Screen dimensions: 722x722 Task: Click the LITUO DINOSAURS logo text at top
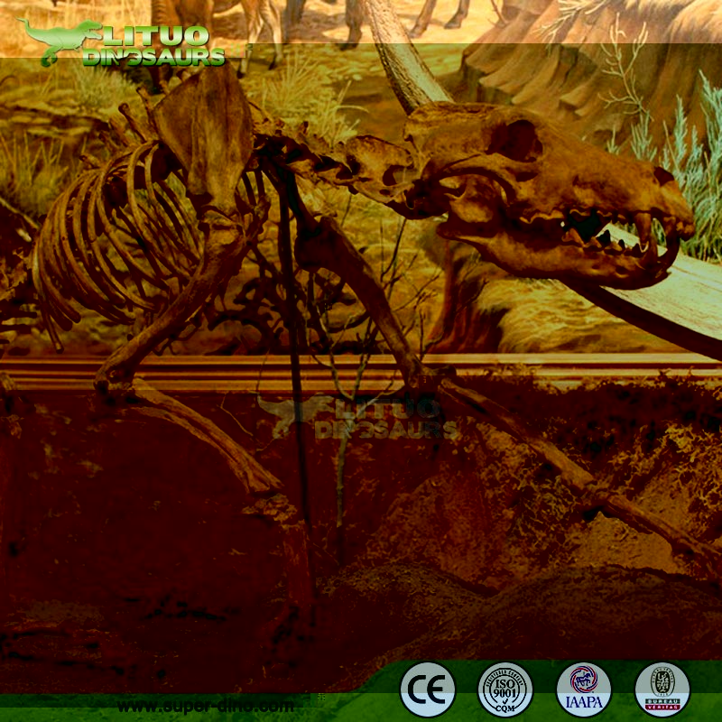tap(153, 45)
